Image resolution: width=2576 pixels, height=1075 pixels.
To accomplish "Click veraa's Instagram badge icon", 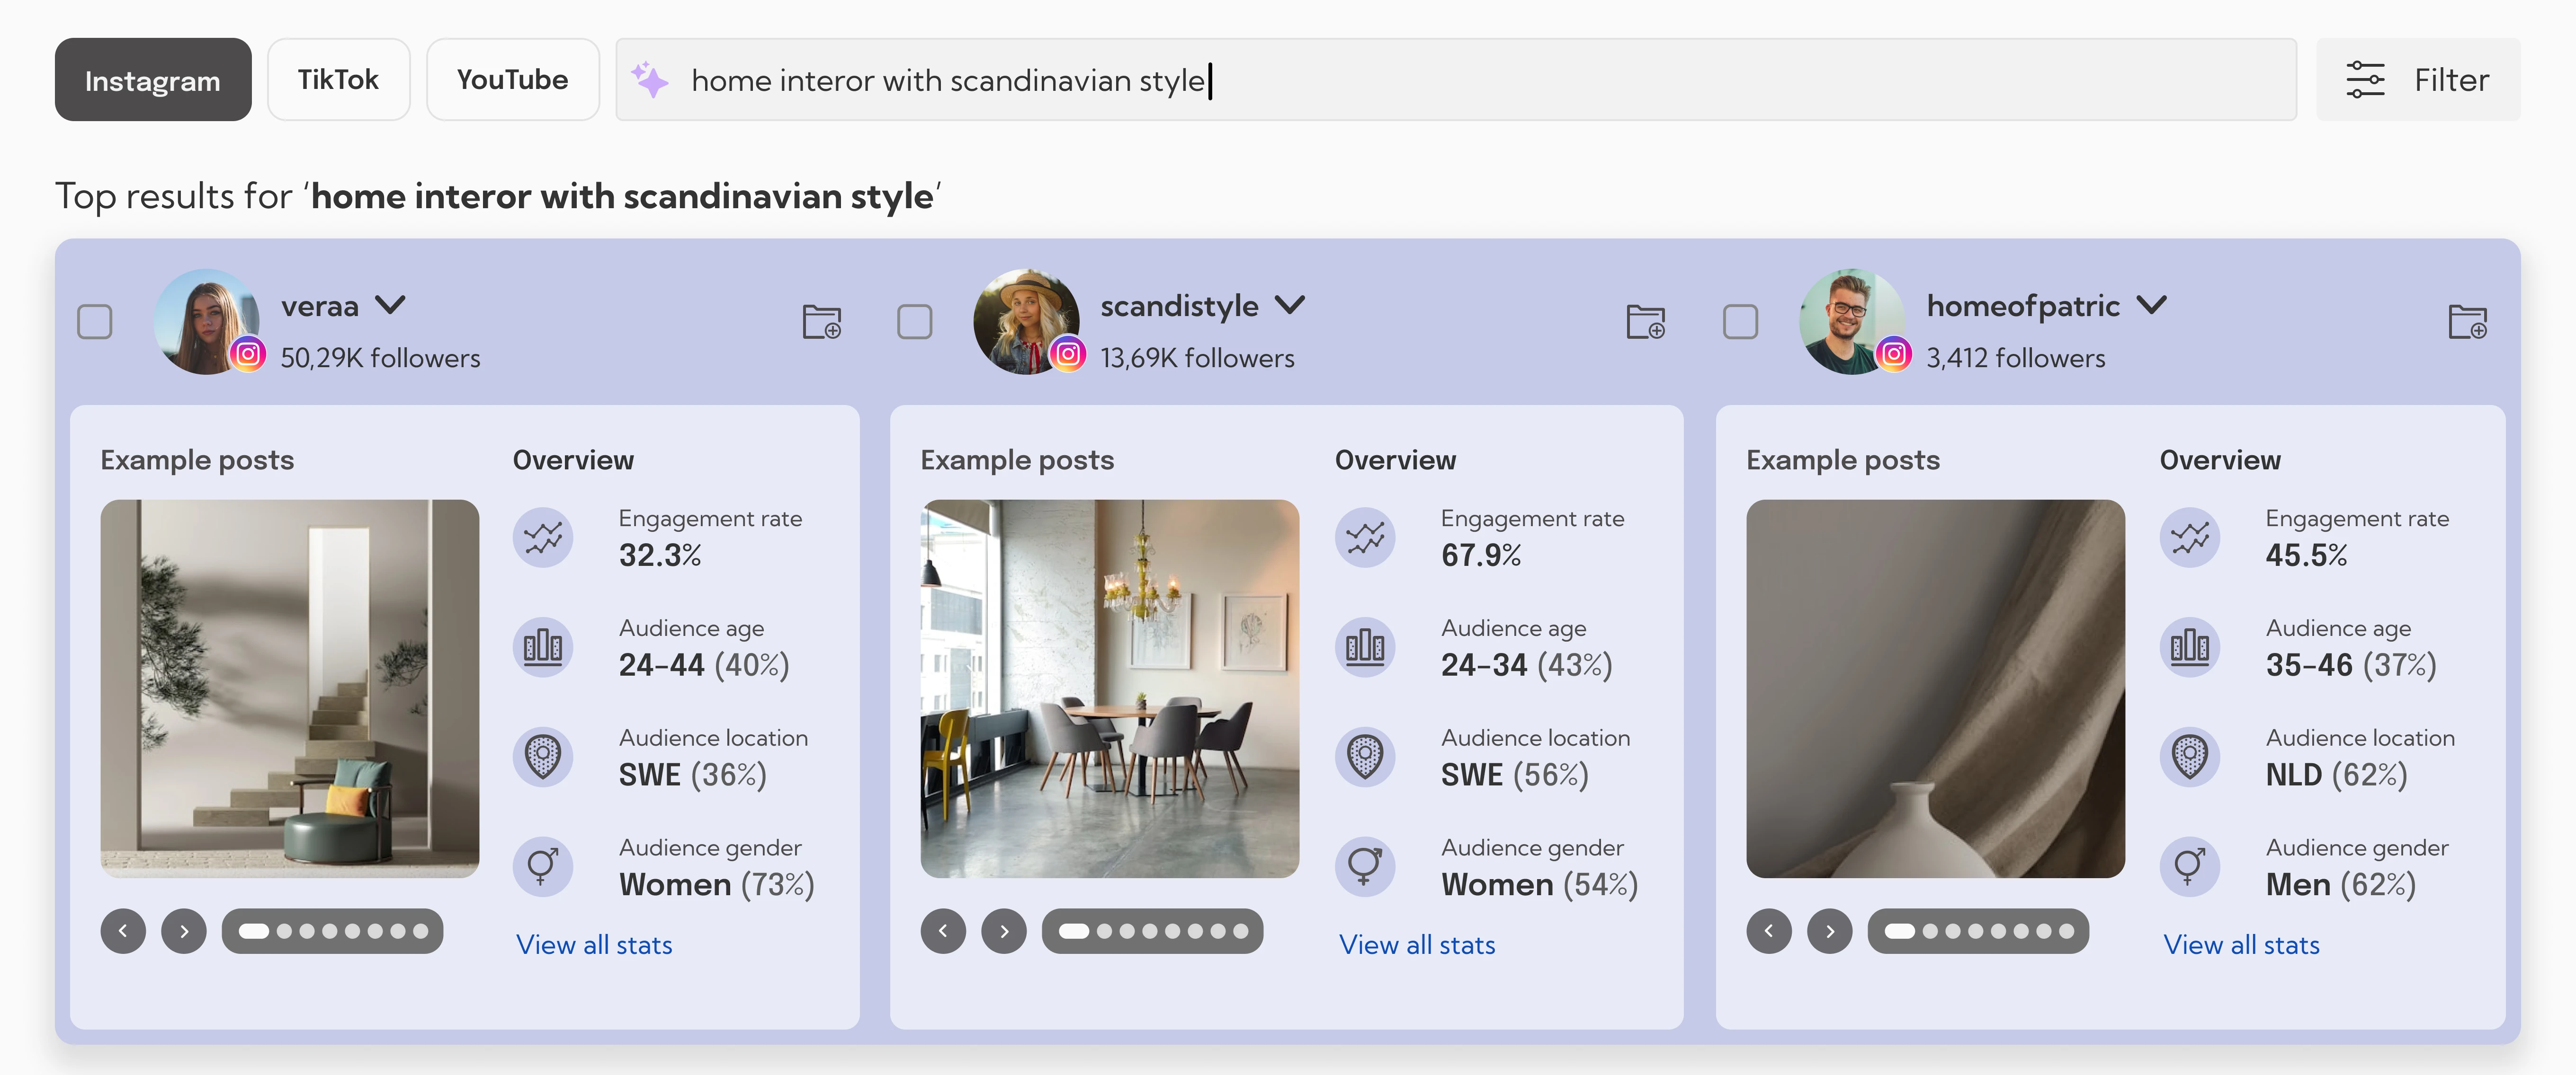I will [x=248, y=353].
